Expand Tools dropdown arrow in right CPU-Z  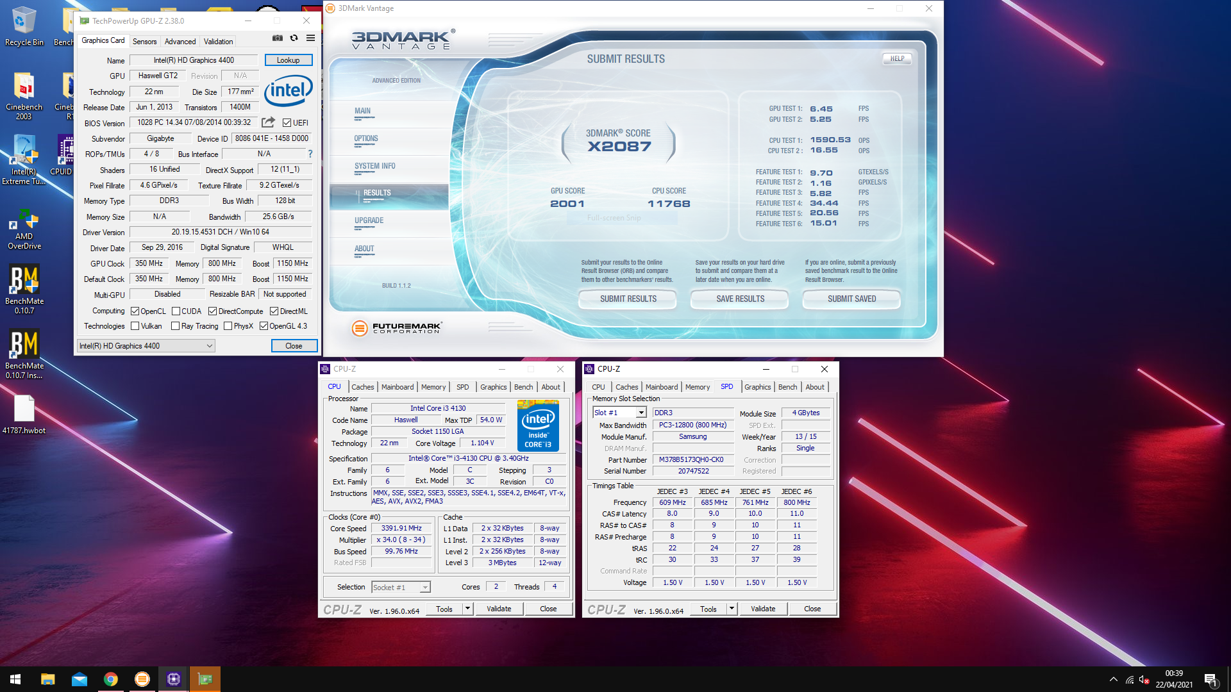click(732, 609)
